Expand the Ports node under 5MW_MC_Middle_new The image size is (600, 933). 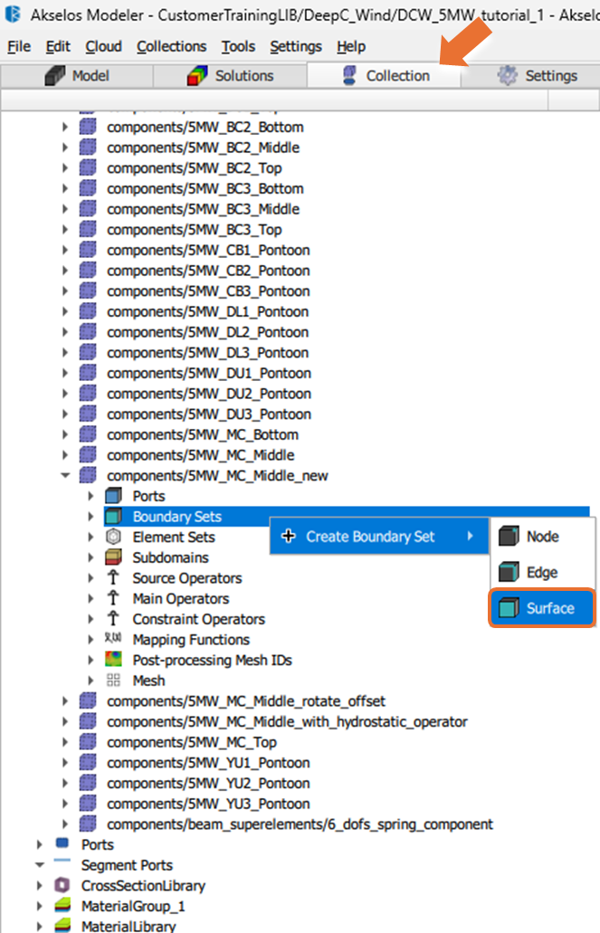pyautogui.click(x=91, y=496)
